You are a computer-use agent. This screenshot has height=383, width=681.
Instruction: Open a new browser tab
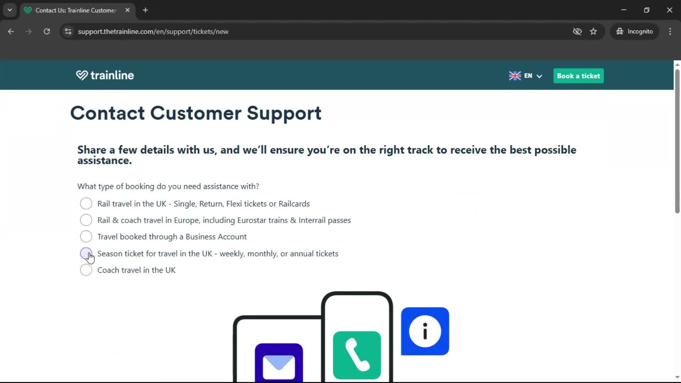click(145, 10)
